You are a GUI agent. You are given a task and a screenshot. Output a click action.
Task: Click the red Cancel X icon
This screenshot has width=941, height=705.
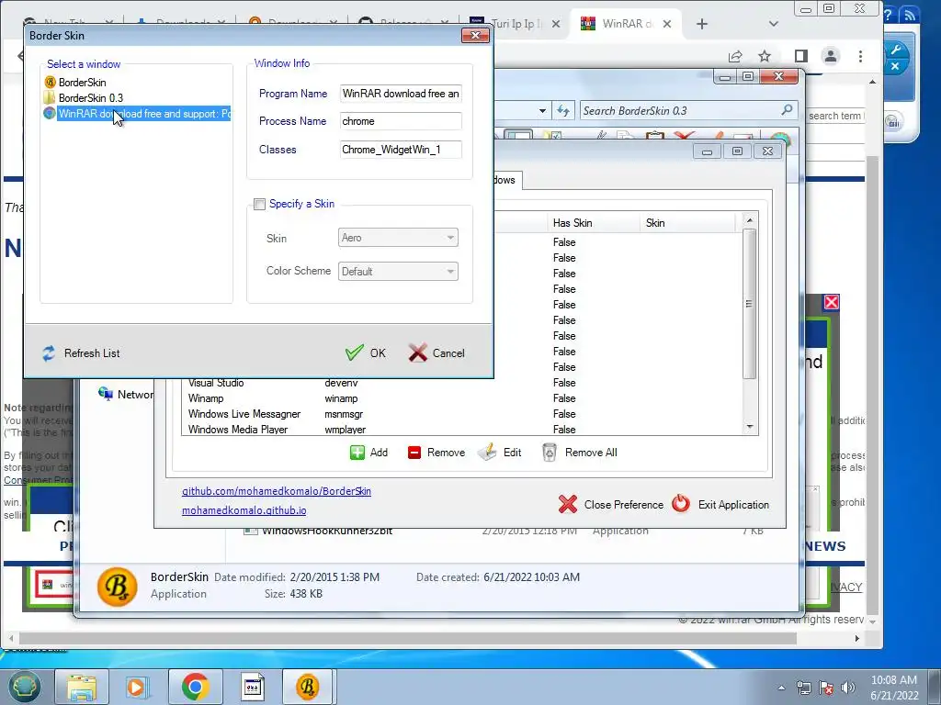click(418, 352)
